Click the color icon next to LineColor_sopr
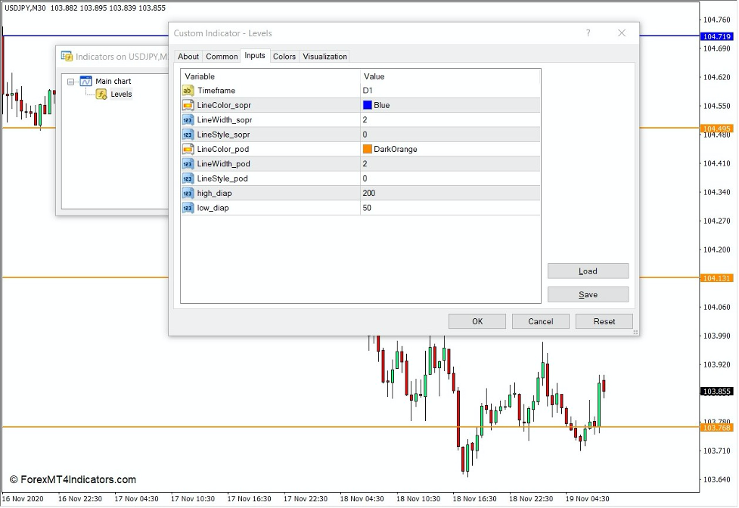The width and height of the screenshot is (739, 508). [187, 105]
